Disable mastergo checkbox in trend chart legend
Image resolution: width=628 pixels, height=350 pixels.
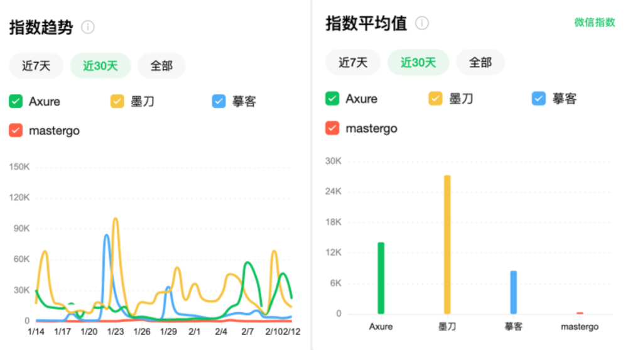[16, 131]
